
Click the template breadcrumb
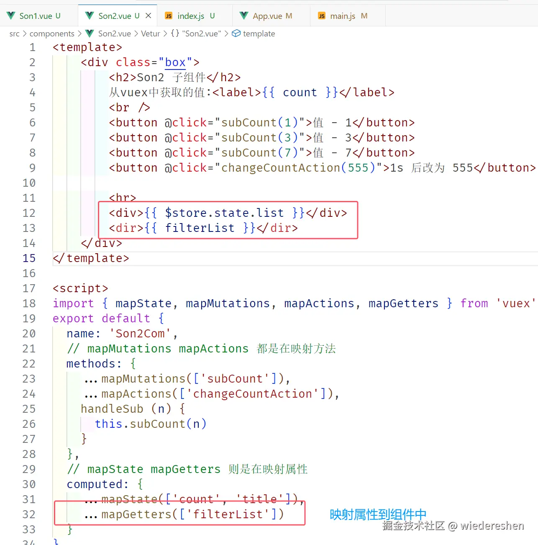point(259,33)
